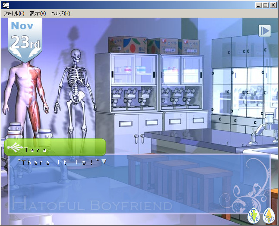Click the dialogue text "There it is!"
This screenshot has width=279, height=226.
pos(59,162)
